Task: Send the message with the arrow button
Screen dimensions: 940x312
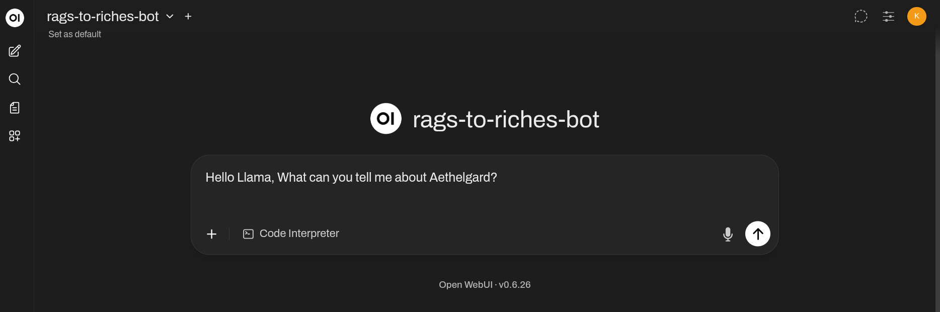Action: point(757,234)
